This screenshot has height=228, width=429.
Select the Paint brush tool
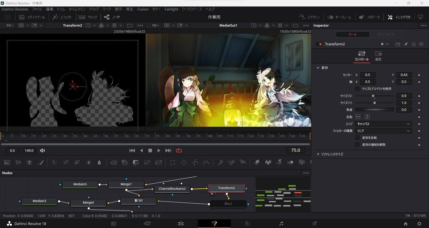coord(40,162)
